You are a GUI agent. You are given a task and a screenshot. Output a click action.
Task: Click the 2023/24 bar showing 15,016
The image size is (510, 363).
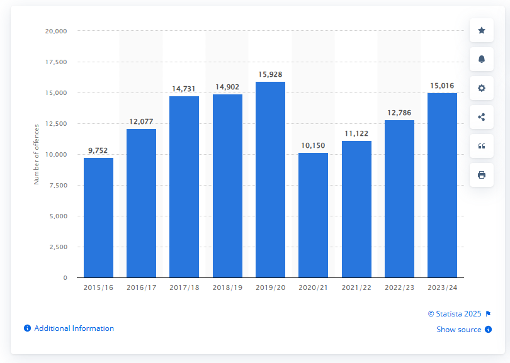(x=442, y=185)
